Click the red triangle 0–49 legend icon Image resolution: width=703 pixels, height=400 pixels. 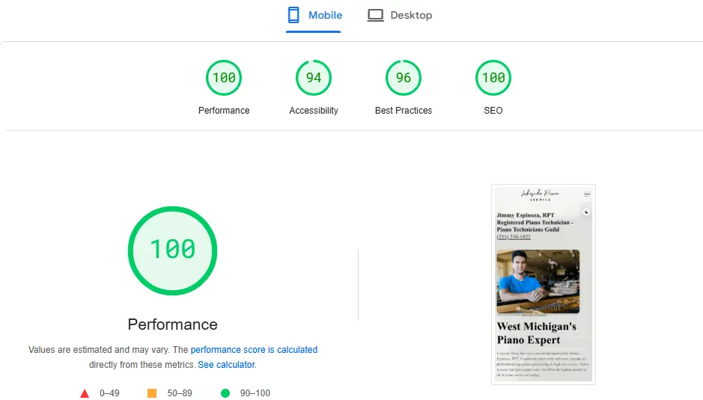(85, 393)
